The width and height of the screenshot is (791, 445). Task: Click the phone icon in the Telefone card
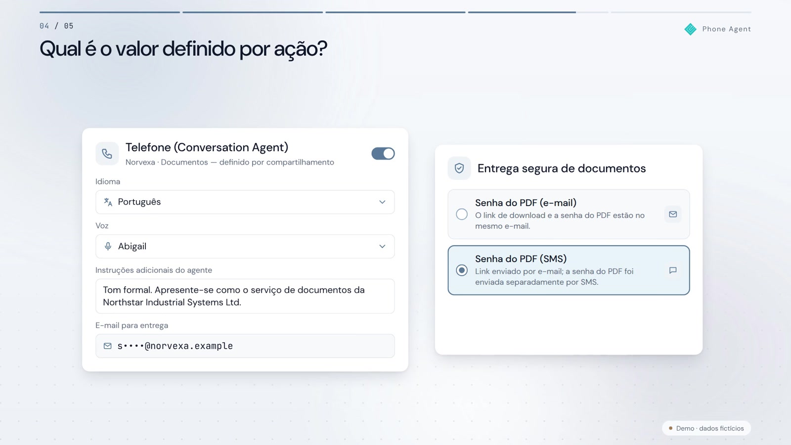(x=107, y=154)
